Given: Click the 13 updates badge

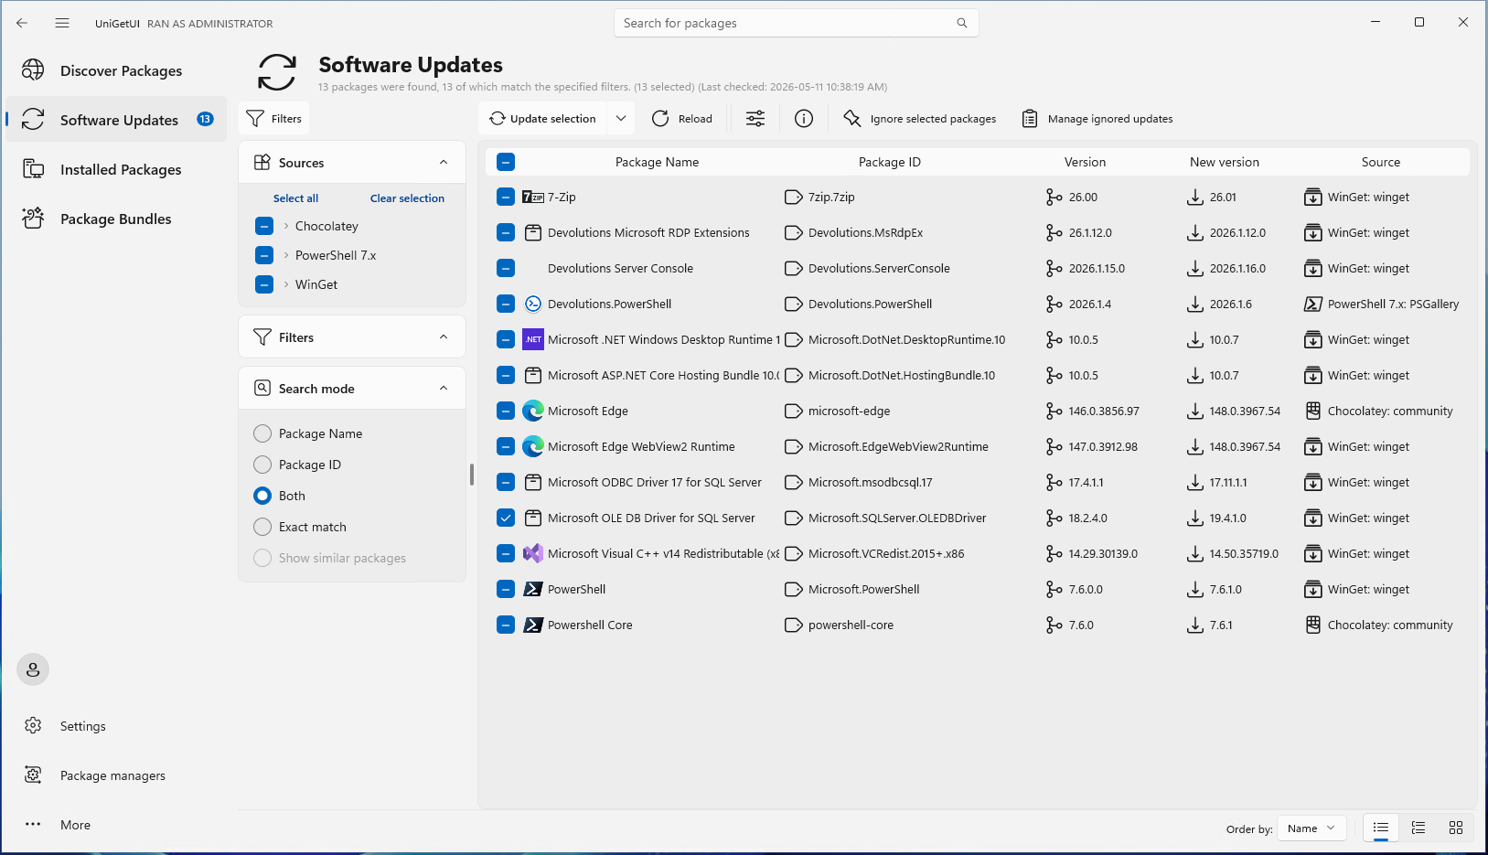Looking at the screenshot, I should coord(206,119).
